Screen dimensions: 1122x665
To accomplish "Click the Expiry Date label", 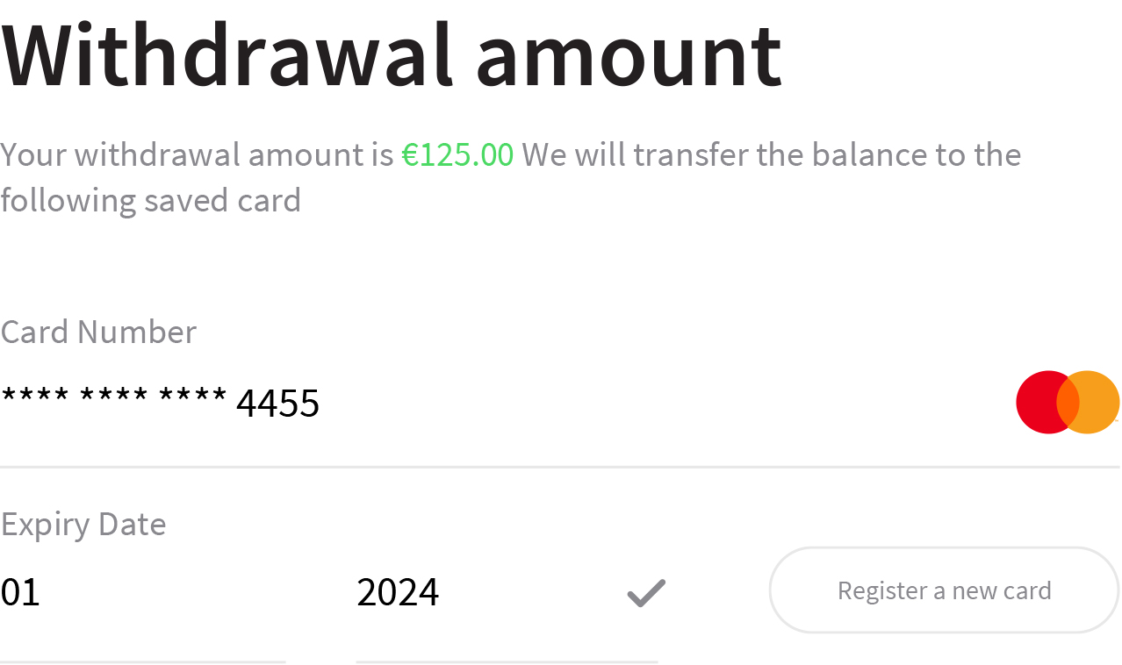I will click(83, 524).
